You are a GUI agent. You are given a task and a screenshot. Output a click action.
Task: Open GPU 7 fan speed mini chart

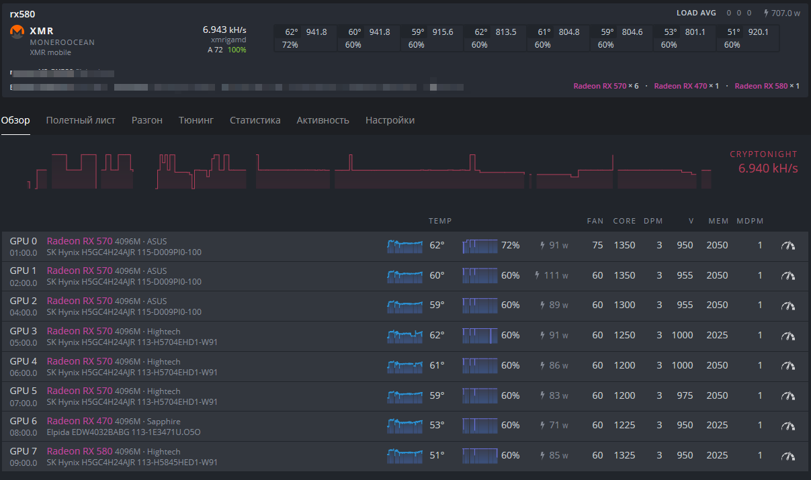pyautogui.click(x=480, y=456)
